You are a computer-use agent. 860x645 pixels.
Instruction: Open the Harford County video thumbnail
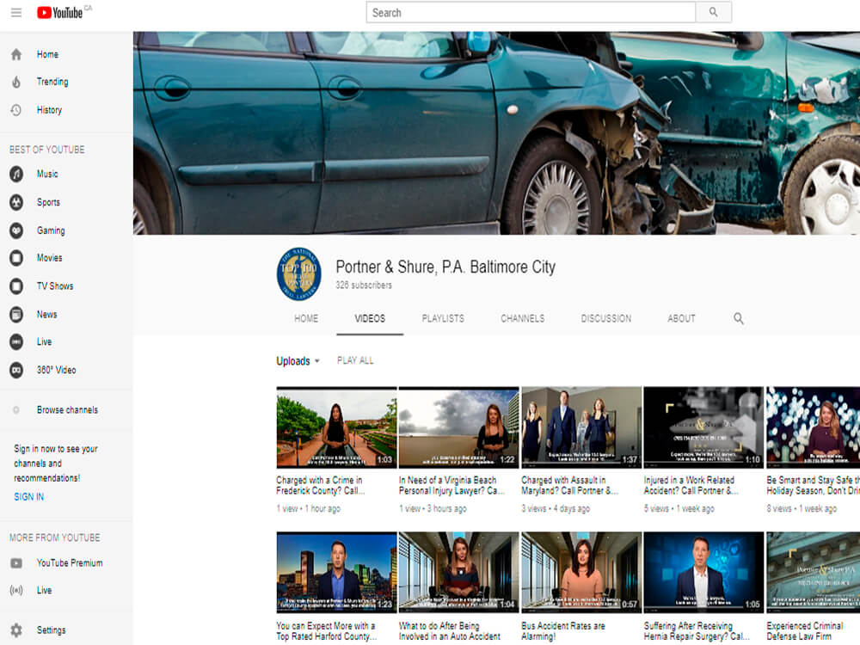(336, 572)
